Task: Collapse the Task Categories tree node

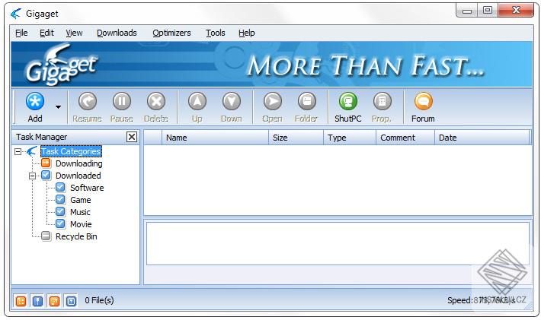Action: point(18,151)
